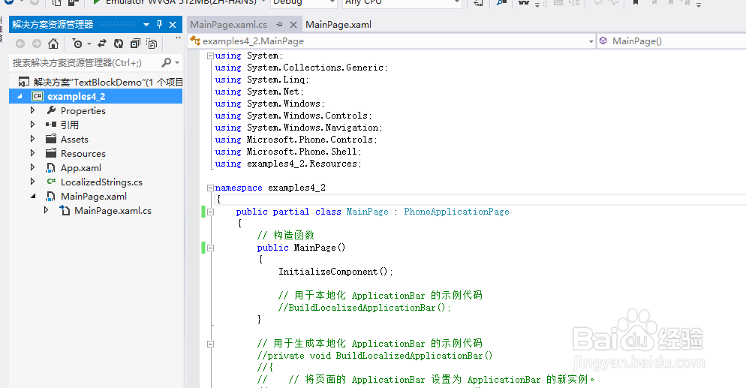Screen dimensions: 746x388
Task: Click the pending changes filter clock icon
Action: pyautogui.click(x=77, y=44)
